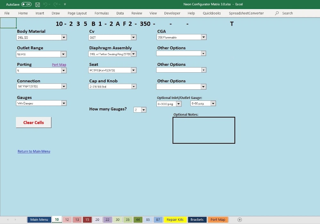Open the Formulas ribbon tab
The height and width of the screenshot is (224, 320).
[x=101, y=13]
